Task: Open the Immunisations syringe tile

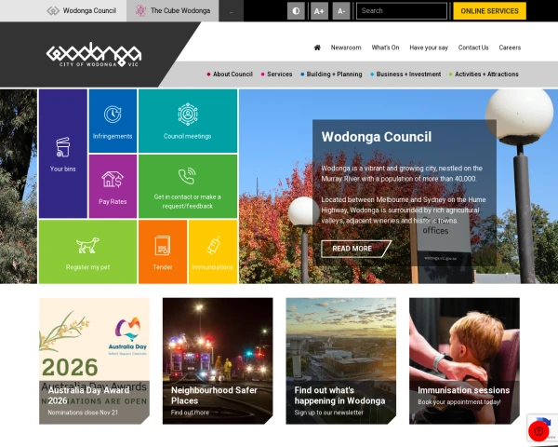Action: (213, 251)
